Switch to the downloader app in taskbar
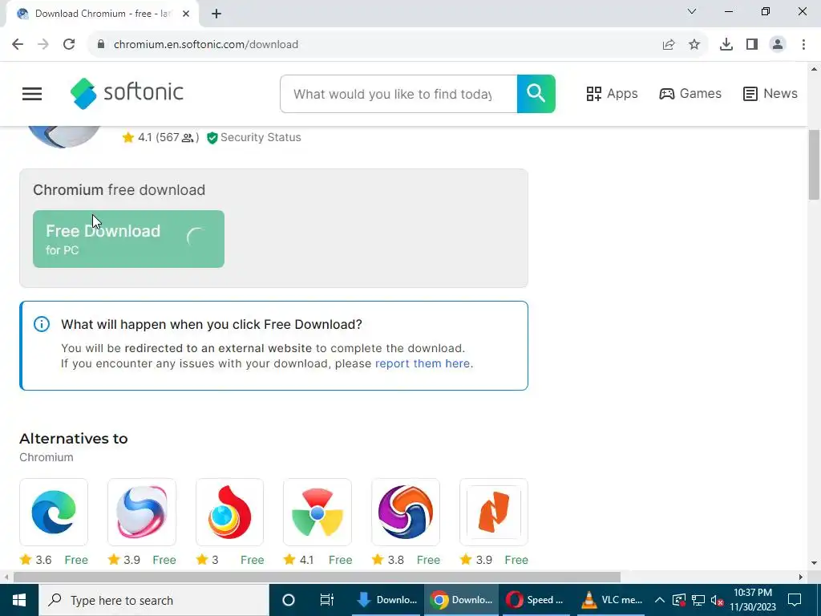821x616 pixels. [x=386, y=600]
